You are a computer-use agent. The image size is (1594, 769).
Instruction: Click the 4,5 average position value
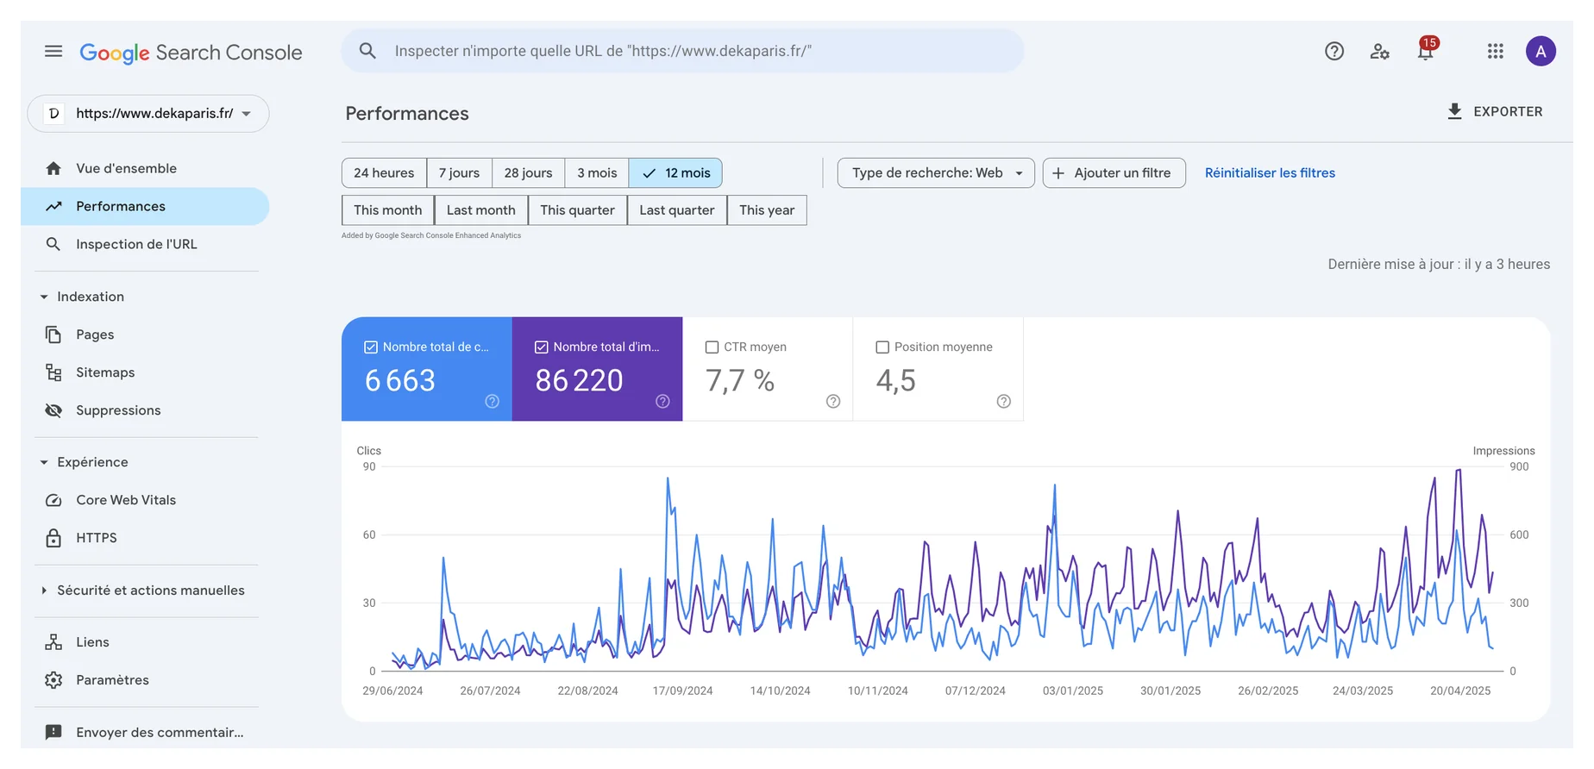pyautogui.click(x=895, y=381)
